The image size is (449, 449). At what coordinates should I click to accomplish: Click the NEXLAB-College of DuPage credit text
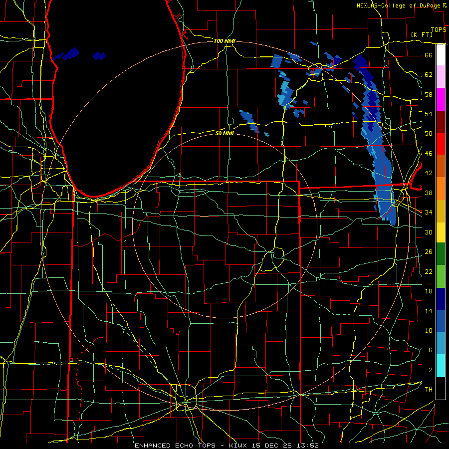[x=398, y=5]
